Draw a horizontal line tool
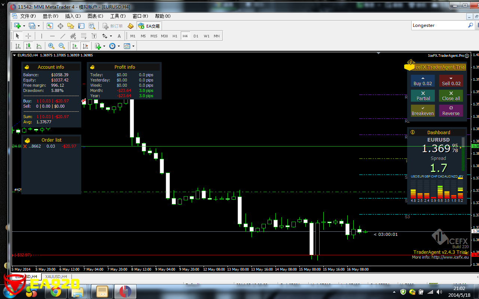Image resolution: width=479 pixels, height=299 pixels. [x=52, y=36]
